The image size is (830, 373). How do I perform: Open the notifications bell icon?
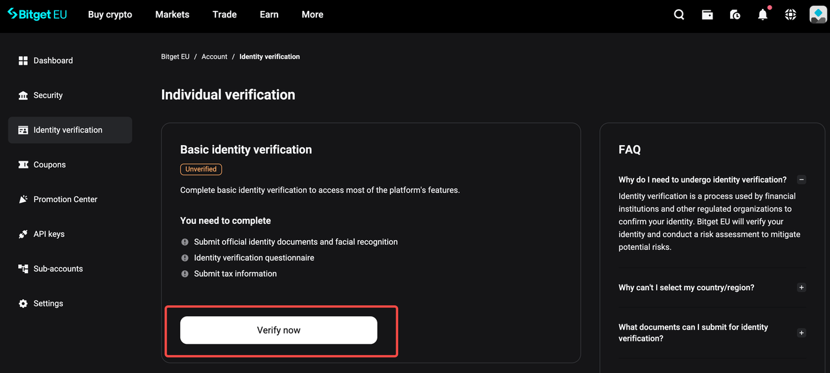[763, 14]
